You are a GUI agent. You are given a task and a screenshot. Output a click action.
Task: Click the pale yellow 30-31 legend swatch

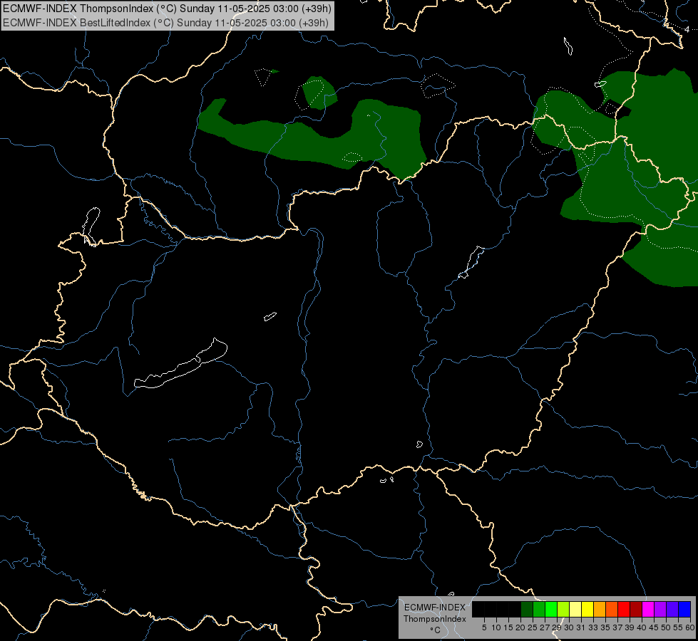tap(575, 609)
